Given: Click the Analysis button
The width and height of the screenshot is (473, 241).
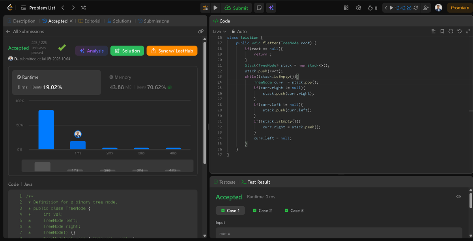Looking at the screenshot, I should [x=92, y=51].
